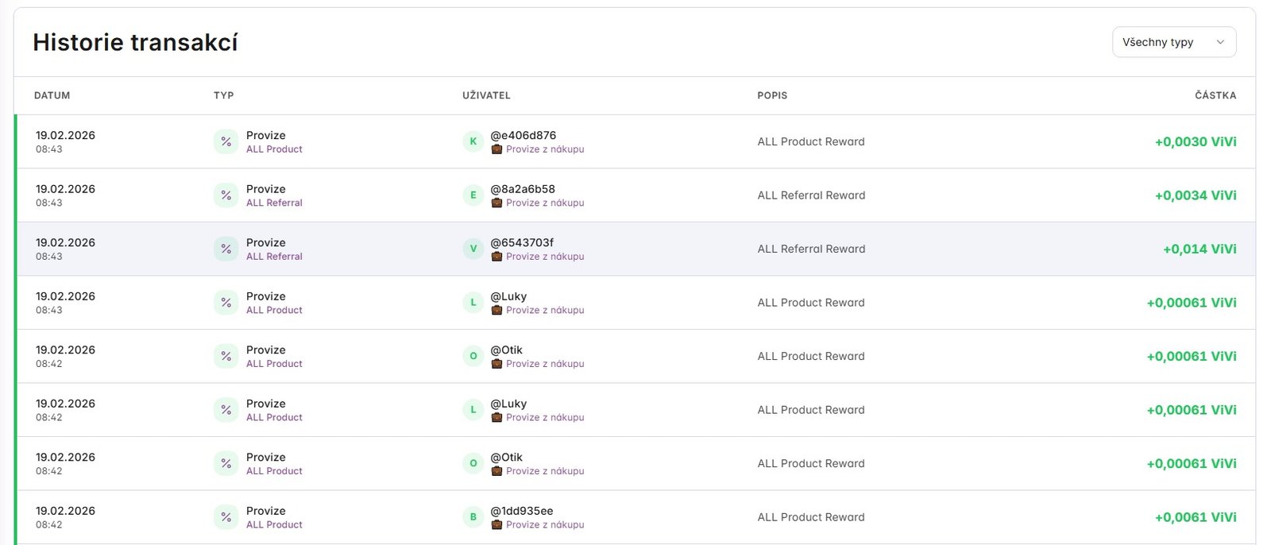This screenshot has width=1271, height=545.
Task: Click percent icon in @8a2a6b58 transaction row
Action: pyautogui.click(x=226, y=195)
